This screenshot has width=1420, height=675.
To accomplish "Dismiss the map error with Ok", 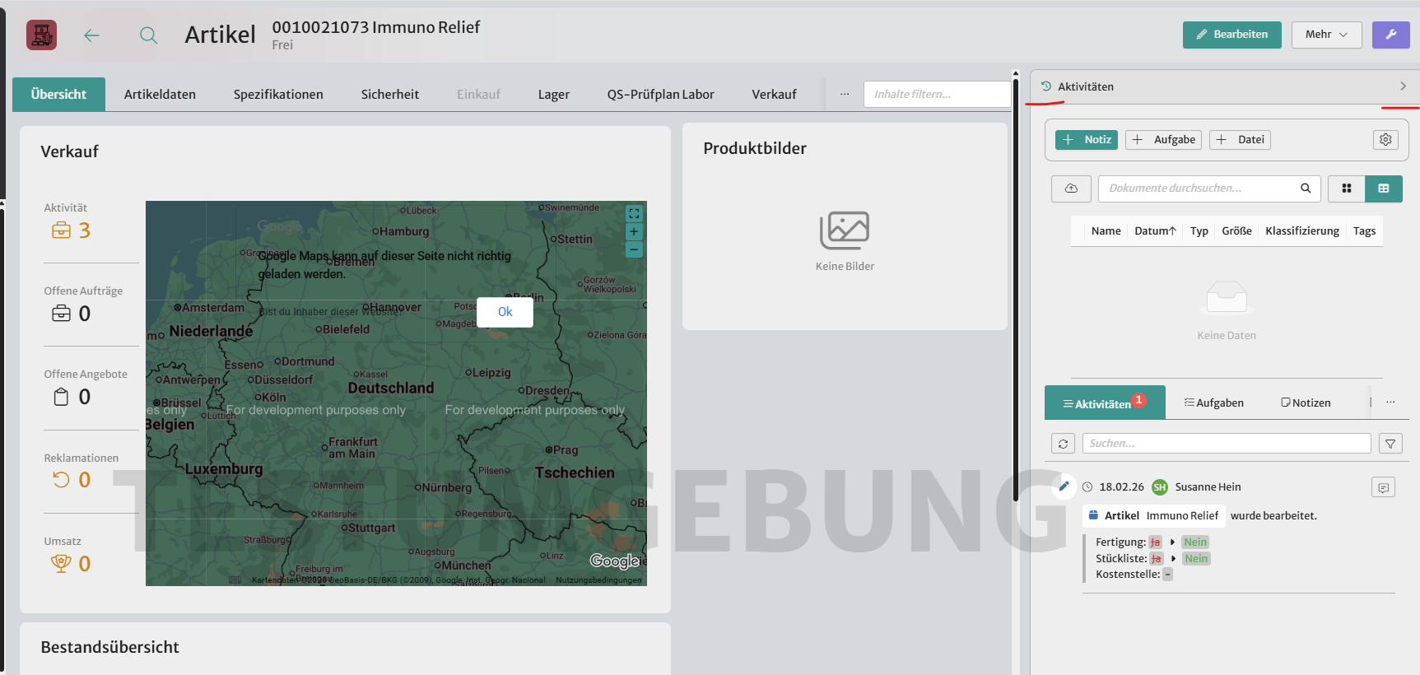I will tap(505, 312).
